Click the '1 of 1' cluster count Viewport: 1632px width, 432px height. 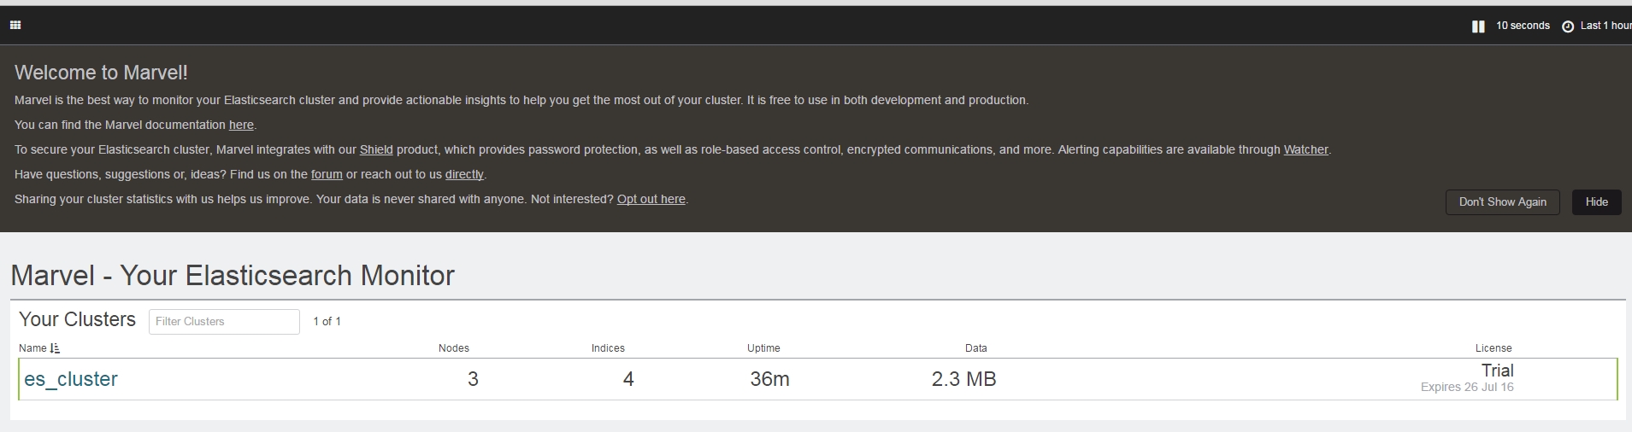click(327, 321)
